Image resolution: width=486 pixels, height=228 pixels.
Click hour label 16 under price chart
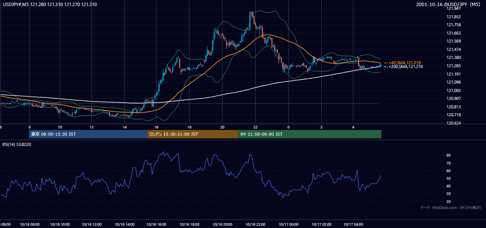point(156,127)
